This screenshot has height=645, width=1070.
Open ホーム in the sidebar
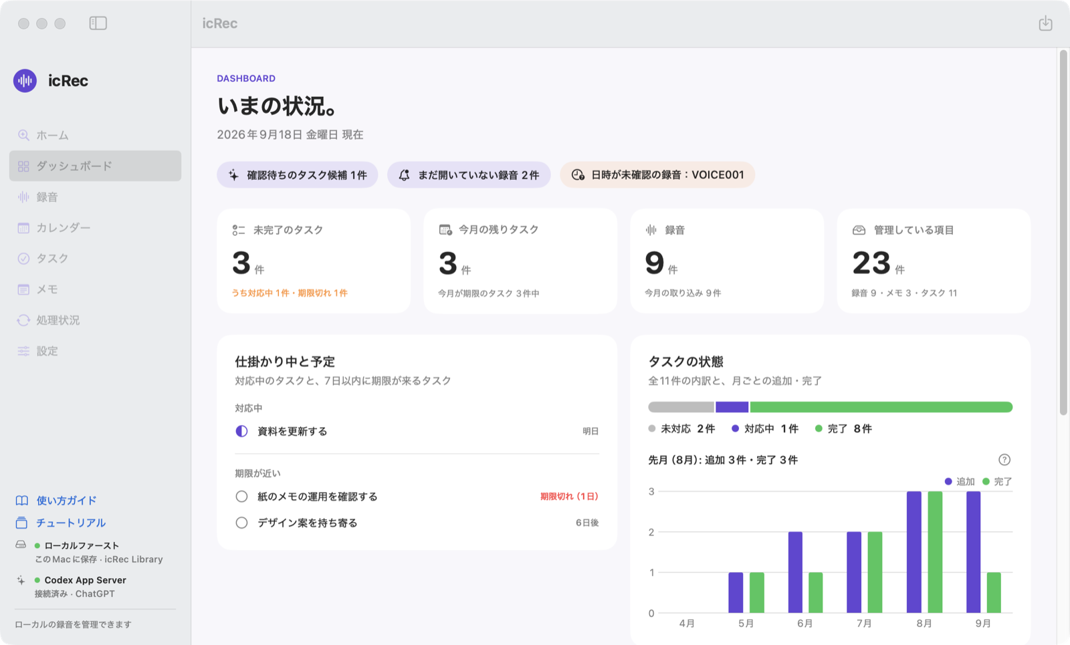coord(95,135)
